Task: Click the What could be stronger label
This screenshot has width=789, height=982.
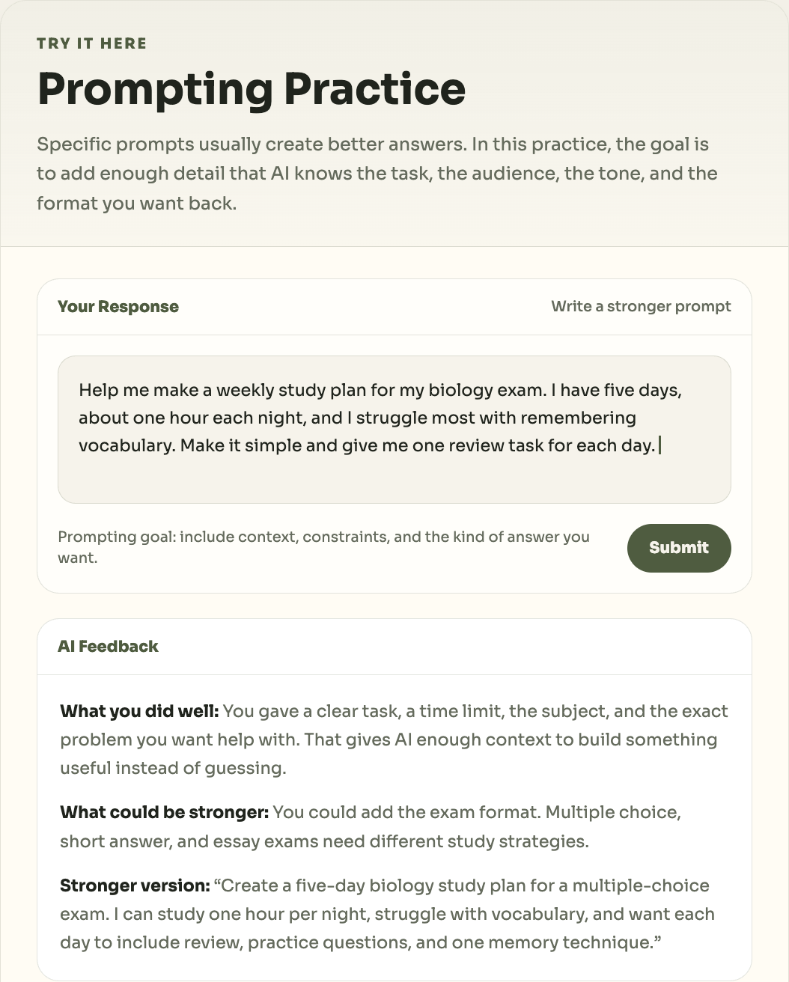Action: click(164, 812)
